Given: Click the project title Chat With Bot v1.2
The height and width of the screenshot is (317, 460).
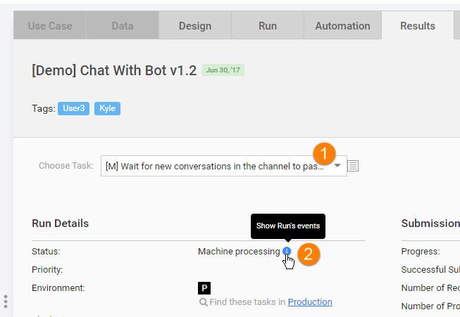Looking at the screenshot, I should pos(114,70).
